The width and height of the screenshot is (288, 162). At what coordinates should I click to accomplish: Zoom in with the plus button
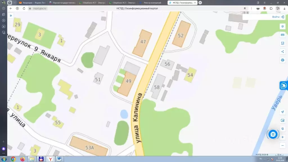pyautogui.click(x=282, y=137)
